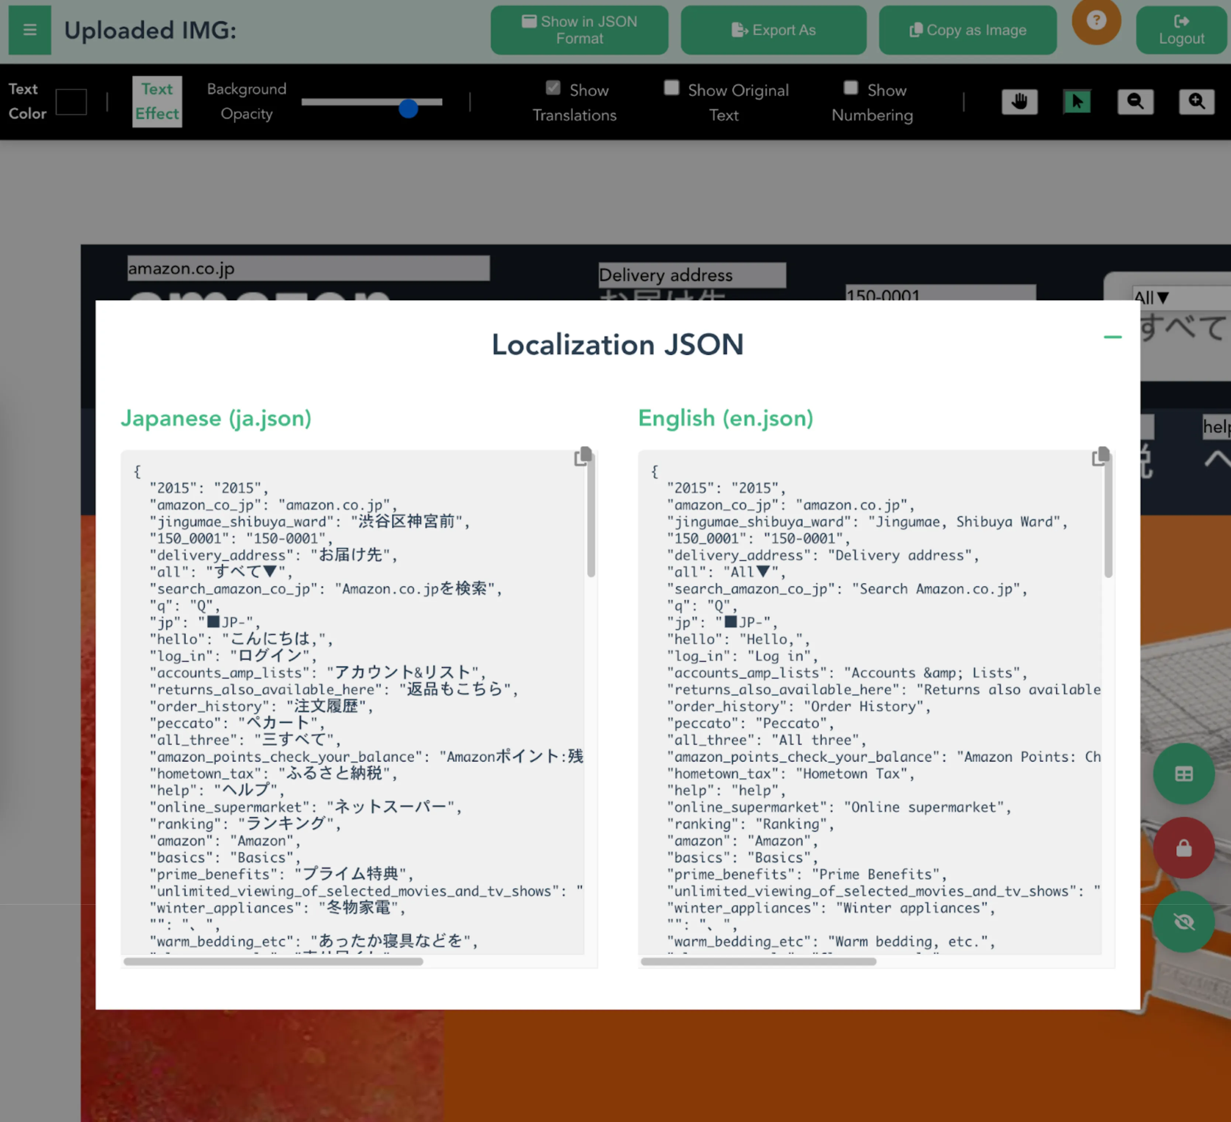Copy the Japanese ja.json content

tap(583, 456)
